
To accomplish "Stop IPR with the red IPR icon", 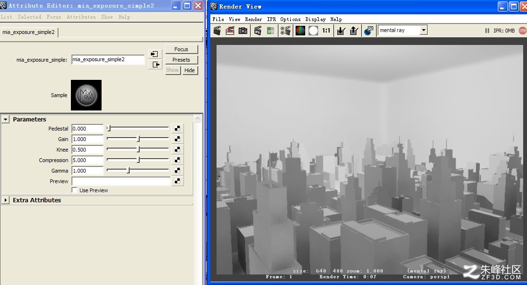I will (x=523, y=31).
